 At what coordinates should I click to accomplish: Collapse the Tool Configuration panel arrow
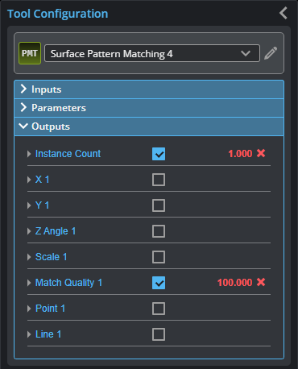pos(284,13)
